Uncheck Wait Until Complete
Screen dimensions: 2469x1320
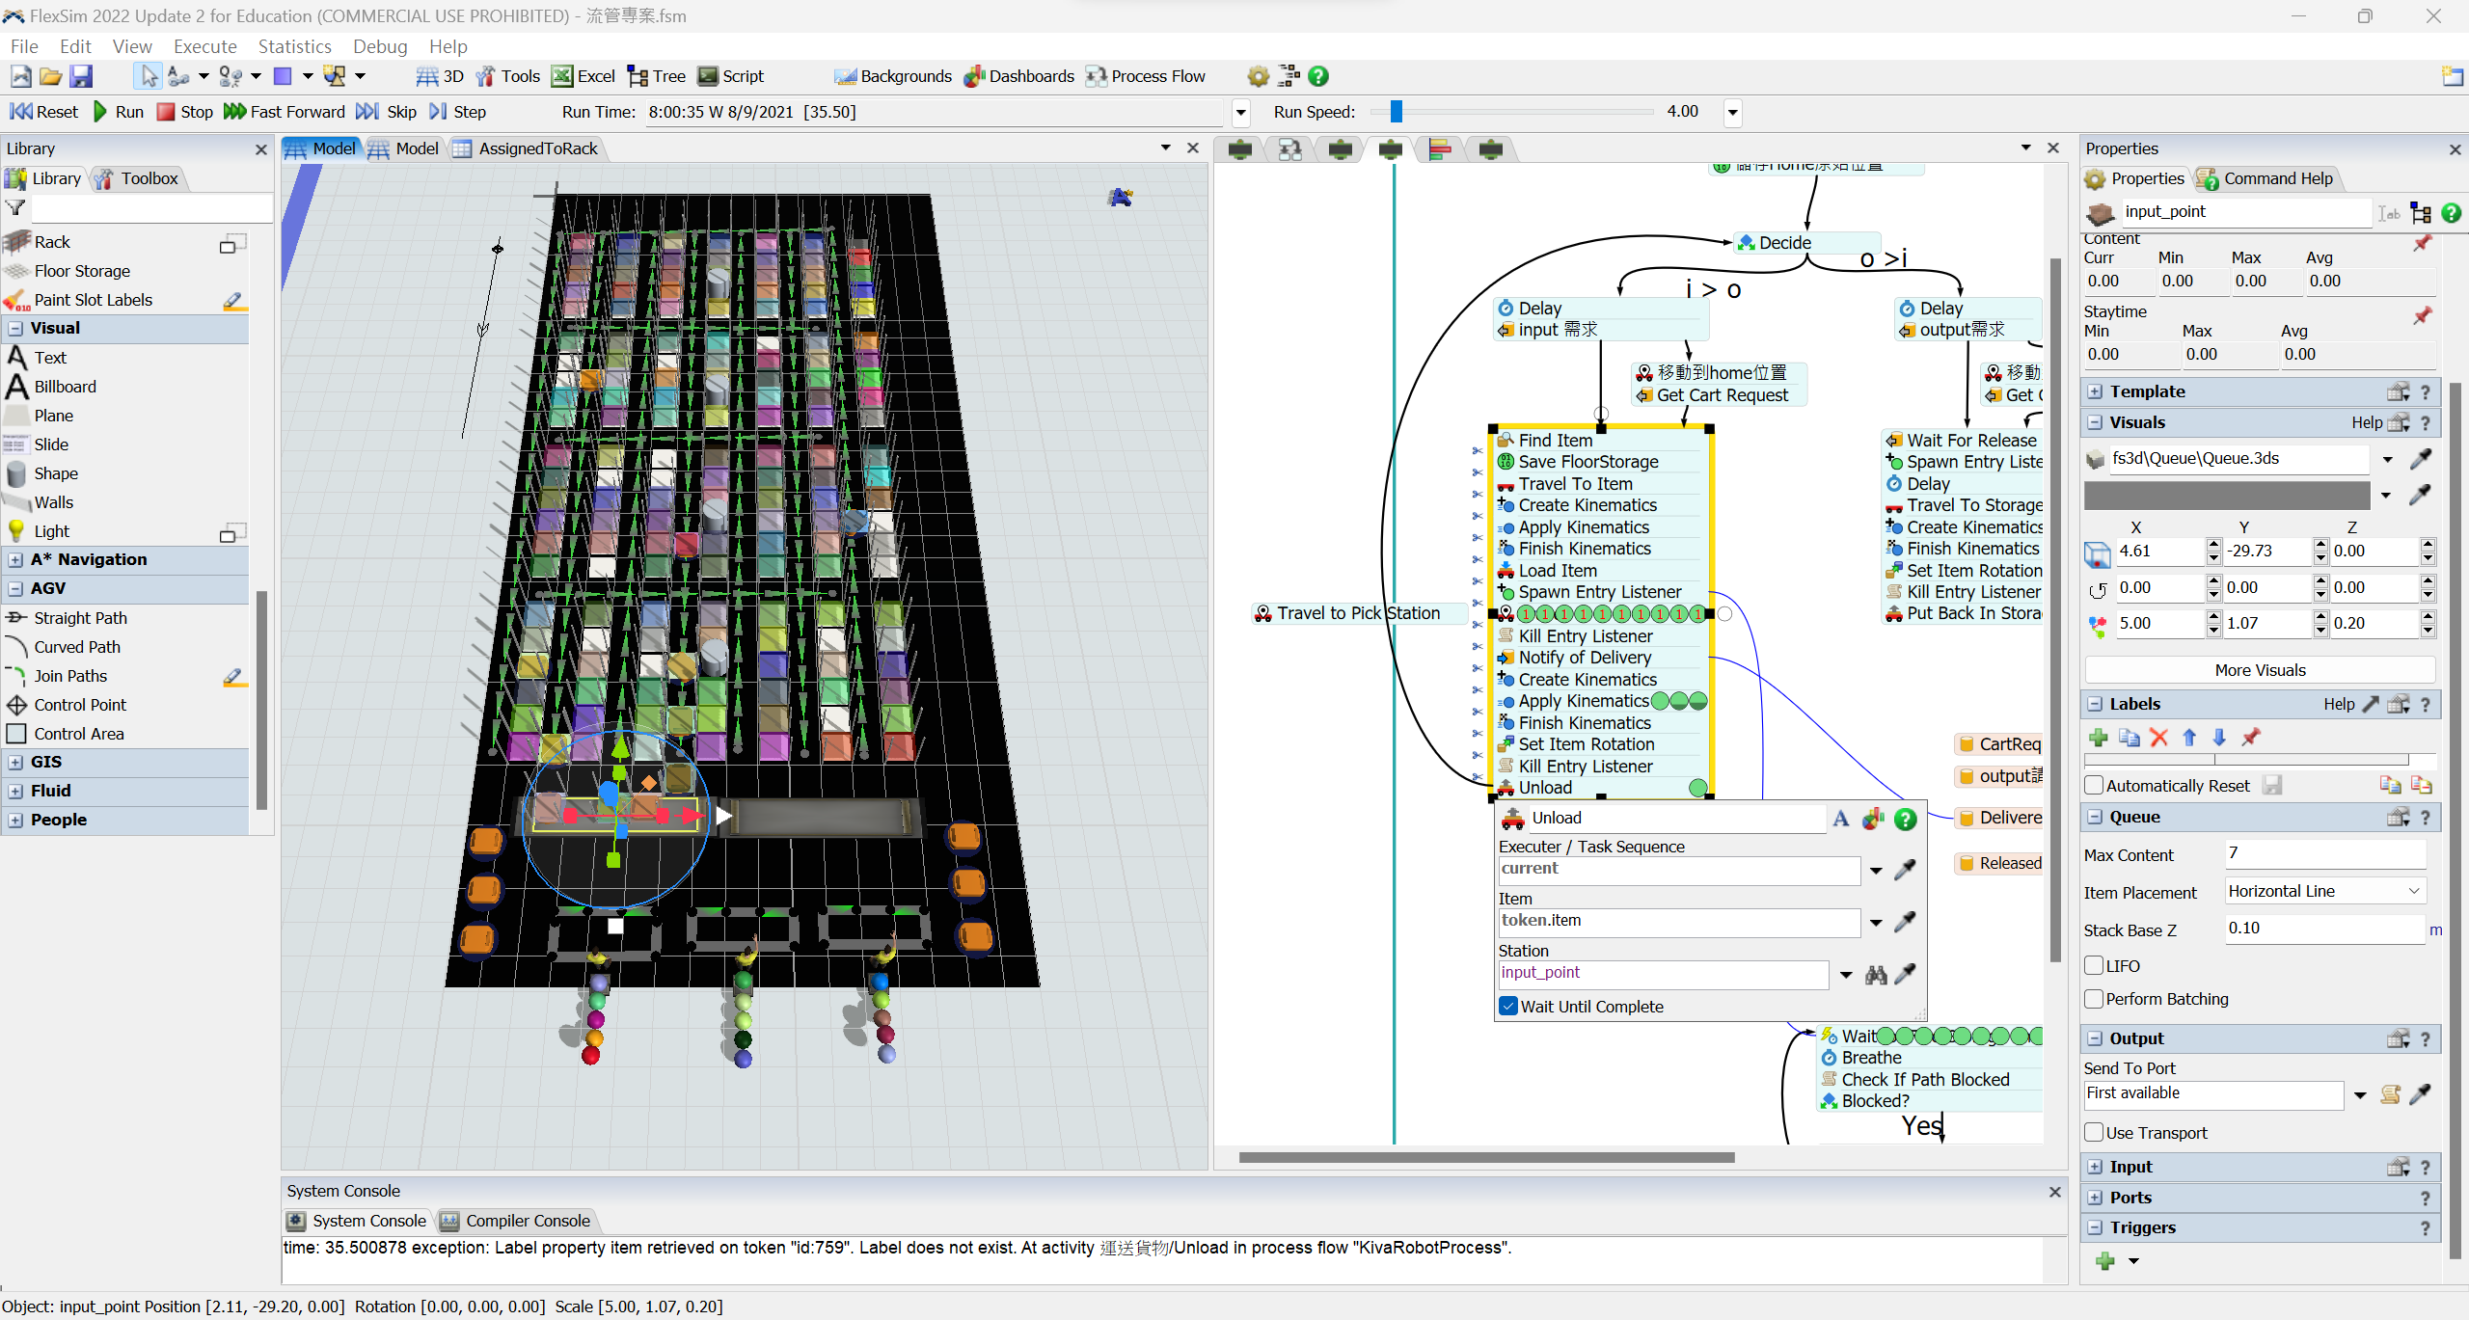[1508, 1007]
